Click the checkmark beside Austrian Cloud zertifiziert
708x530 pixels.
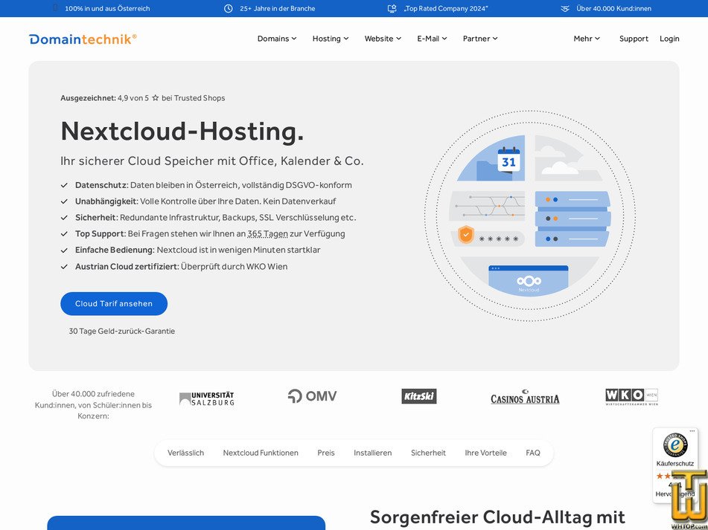click(64, 267)
